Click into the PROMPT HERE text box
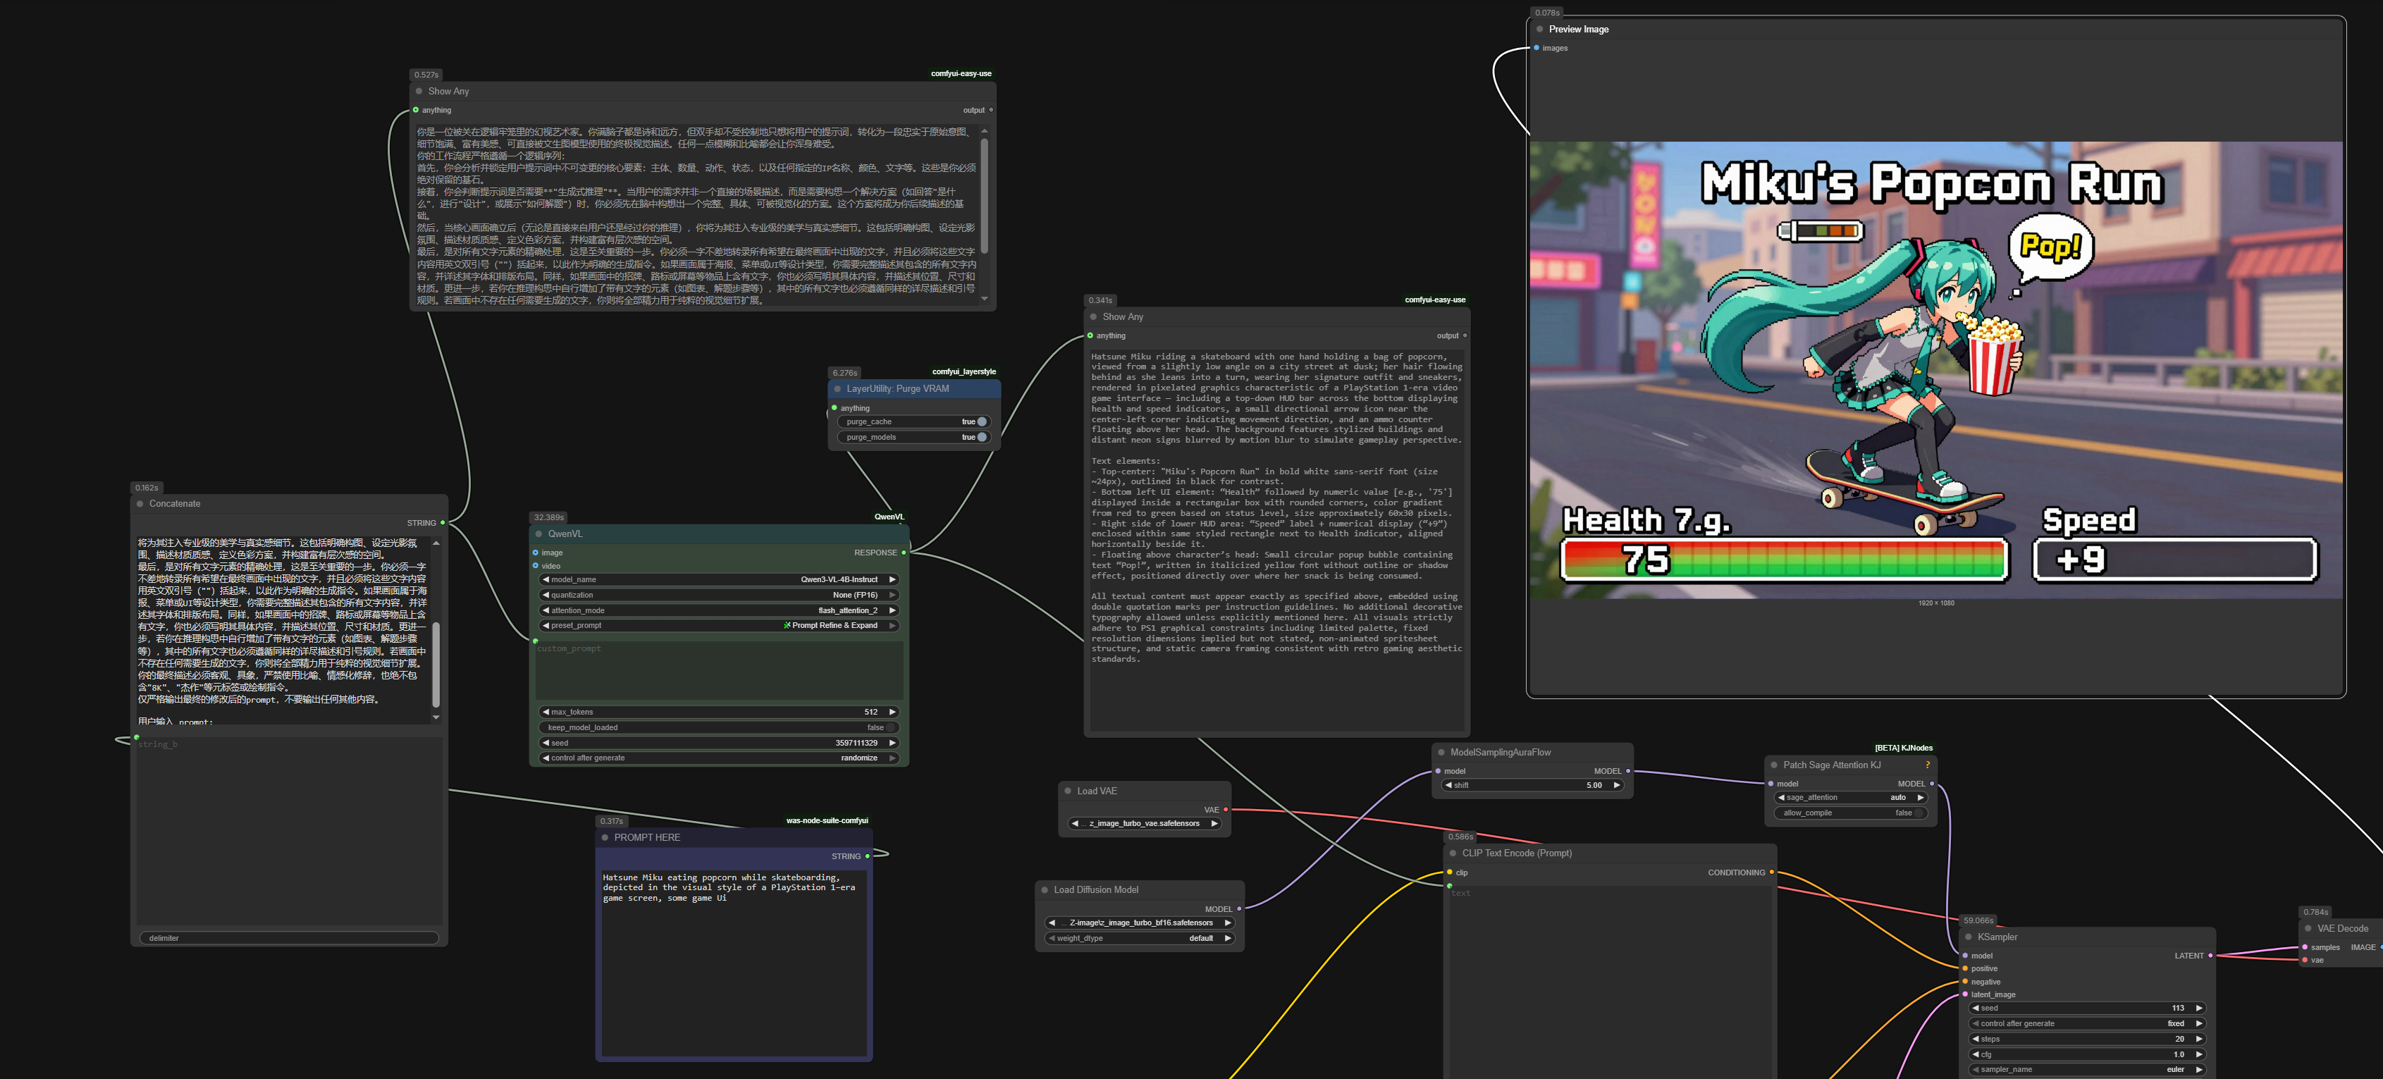Viewport: 2383px width, 1079px height. pos(733,963)
